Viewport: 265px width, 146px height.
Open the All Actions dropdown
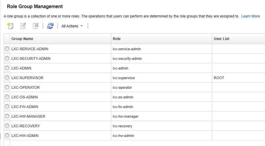tap(72, 26)
